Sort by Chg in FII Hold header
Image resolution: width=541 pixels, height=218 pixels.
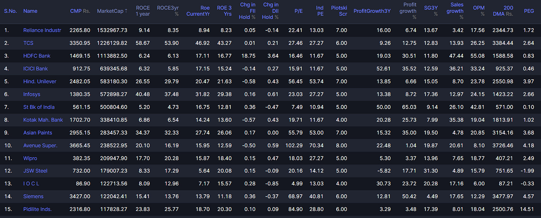248,11
